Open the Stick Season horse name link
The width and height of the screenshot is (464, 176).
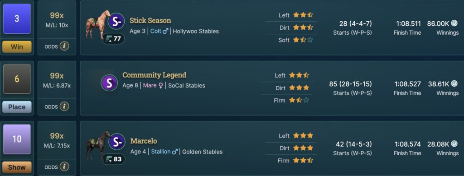point(150,20)
